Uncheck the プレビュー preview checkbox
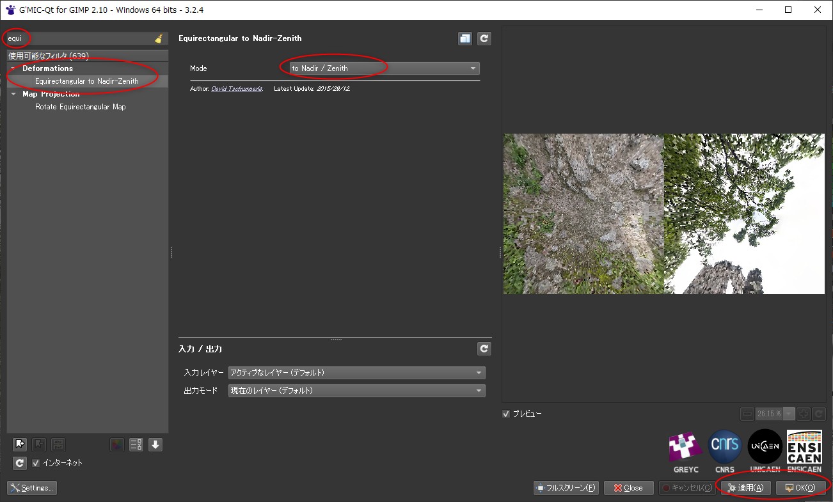 tap(507, 414)
